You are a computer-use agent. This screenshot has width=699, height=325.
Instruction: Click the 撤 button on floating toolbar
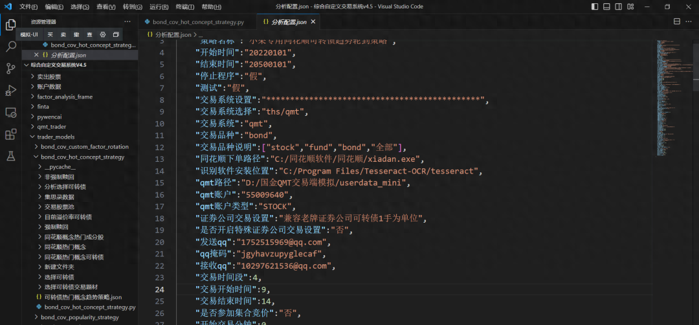point(76,35)
